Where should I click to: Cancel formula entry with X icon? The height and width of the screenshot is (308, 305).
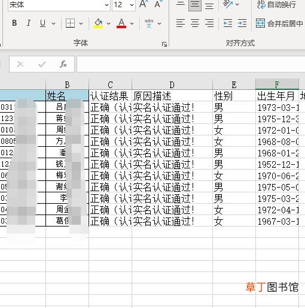[20, 64]
